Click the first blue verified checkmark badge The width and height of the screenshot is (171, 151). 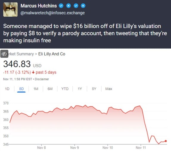coord(61,6)
